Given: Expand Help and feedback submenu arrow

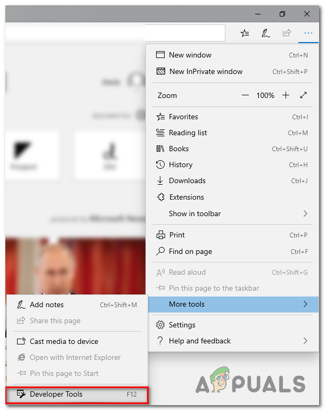Looking at the screenshot, I should [x=305, y=341].
